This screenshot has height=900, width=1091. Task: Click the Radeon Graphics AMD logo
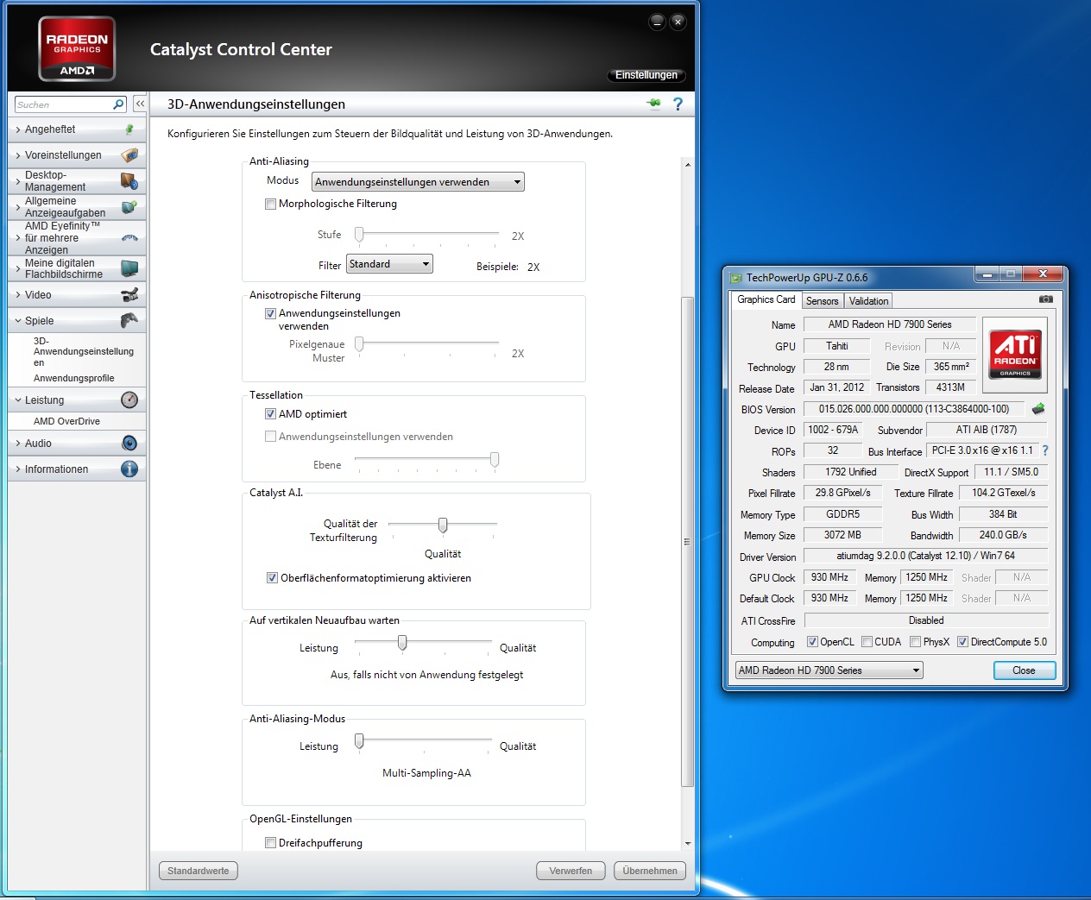tap(77, 49)
